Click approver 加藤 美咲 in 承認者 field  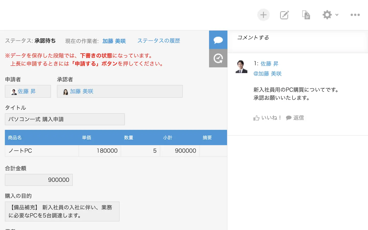click(x=82, y=91)
